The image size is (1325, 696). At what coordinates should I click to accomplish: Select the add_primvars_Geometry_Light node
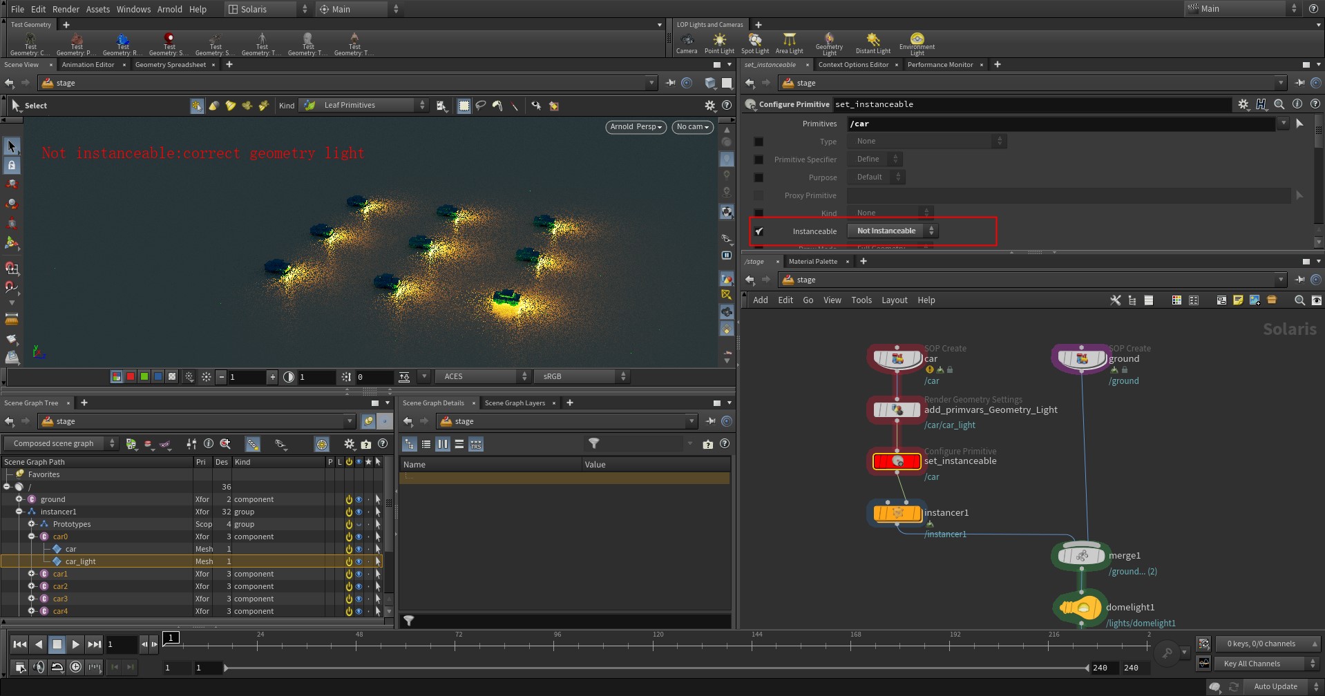tap(897, 409)
